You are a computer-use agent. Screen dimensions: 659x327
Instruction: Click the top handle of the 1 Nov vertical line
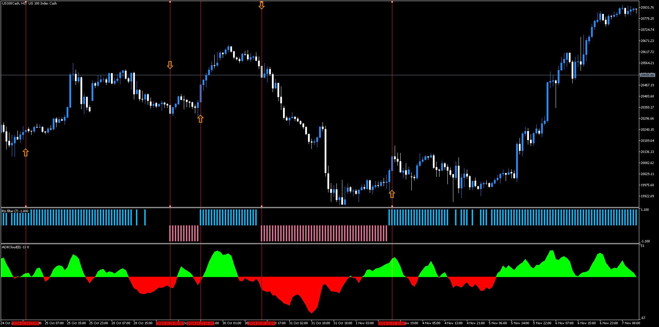(392, 2)
